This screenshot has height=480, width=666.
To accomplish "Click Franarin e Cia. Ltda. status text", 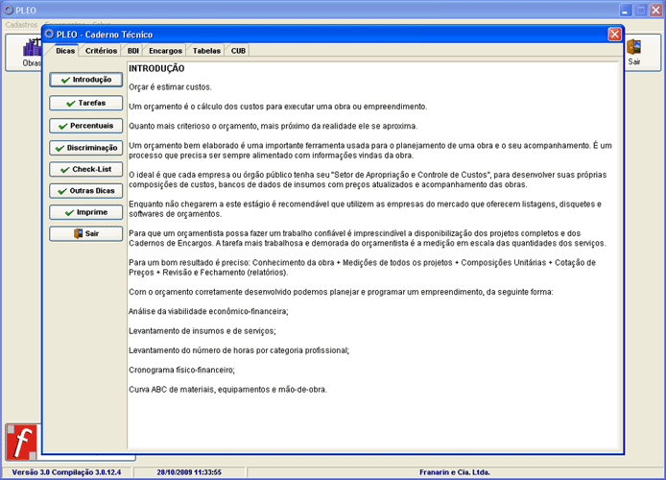I will pyautogui.click(x=455, y=472).
